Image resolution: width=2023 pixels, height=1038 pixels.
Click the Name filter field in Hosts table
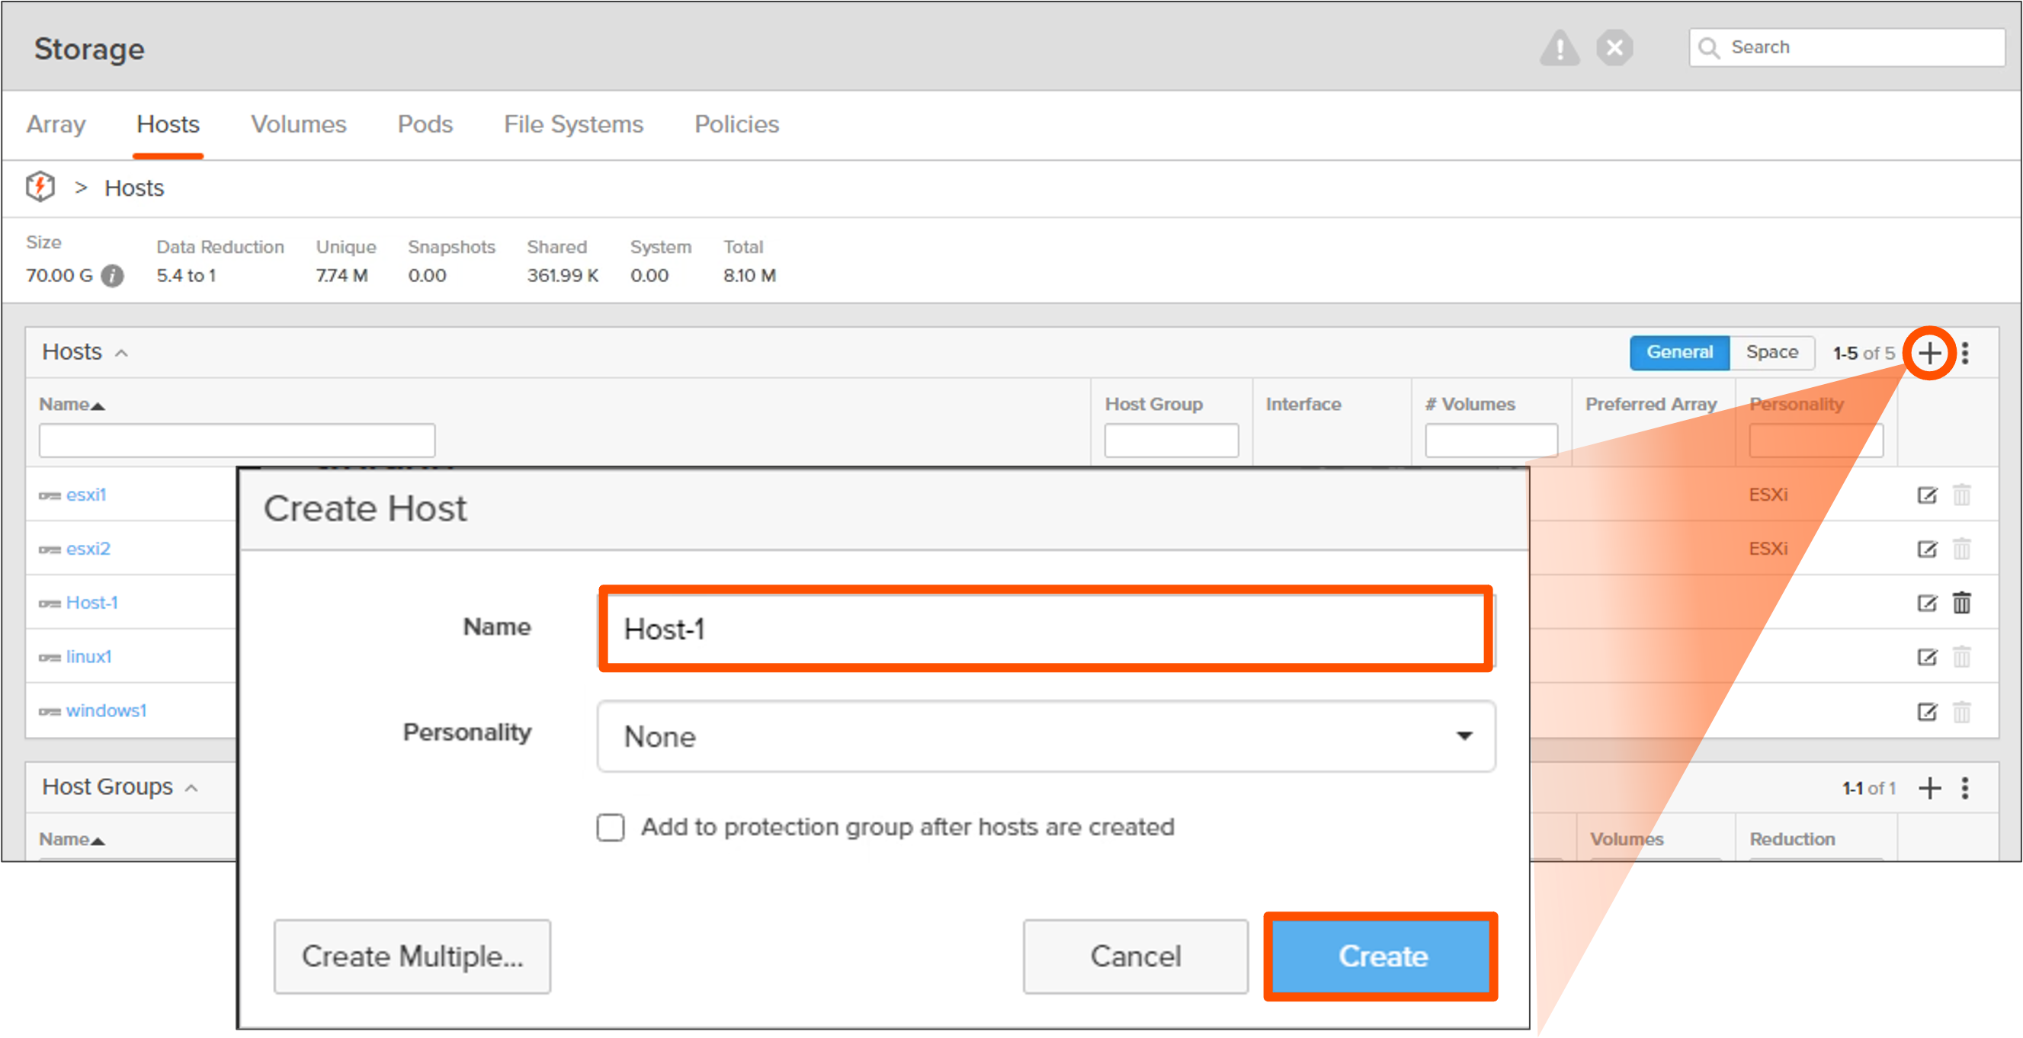(x=236, y=441)
